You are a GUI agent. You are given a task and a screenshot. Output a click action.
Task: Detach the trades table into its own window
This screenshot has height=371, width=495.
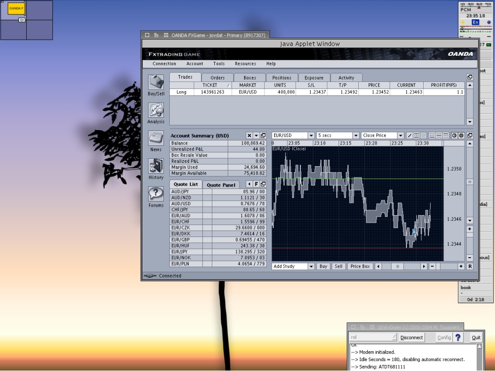(x=470, y=77)
